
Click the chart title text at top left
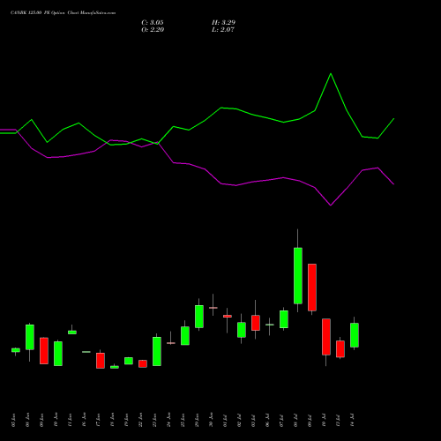[63, 13]
